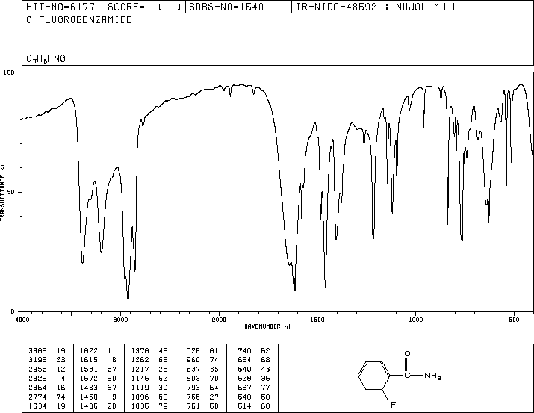Click the 1500 wavenumber axis label
The width and height of the screenshot is (534, 413).
(317, 320)
